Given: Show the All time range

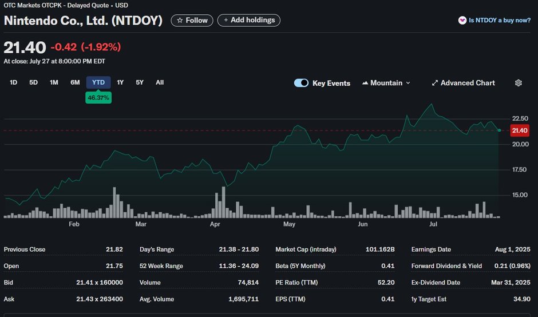Looking at the screenshot, I should coord(160,82).
